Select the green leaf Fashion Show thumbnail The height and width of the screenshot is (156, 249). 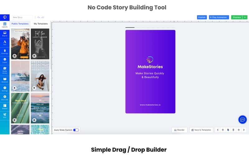pos(20,108)
